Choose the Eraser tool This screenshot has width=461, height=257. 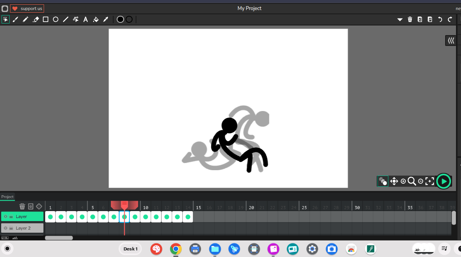pyautogui.click(x=36, y=19)
